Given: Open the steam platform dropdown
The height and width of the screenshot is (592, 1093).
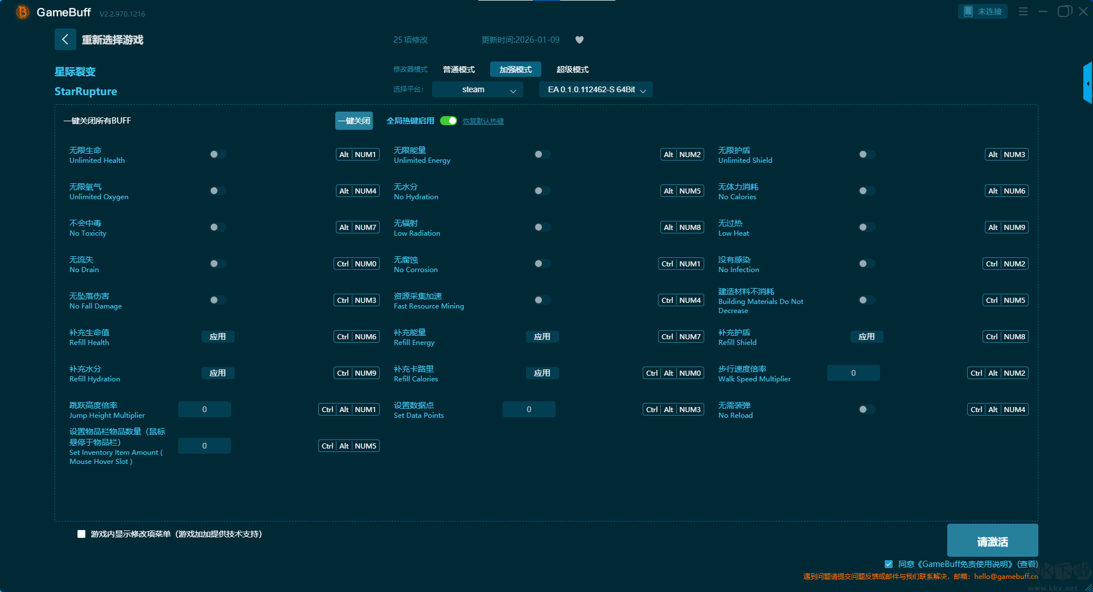Looking at the screenshot, I should coord(478,89).
